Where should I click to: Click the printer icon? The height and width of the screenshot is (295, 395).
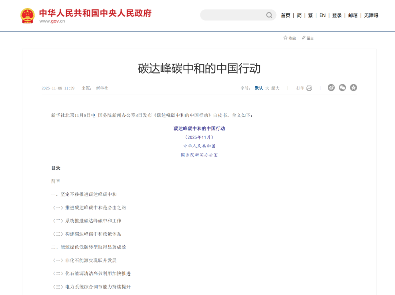(309, 88)
